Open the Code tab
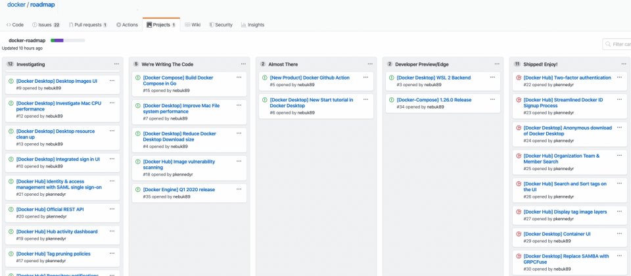631x276 pixels. [15, 24]
